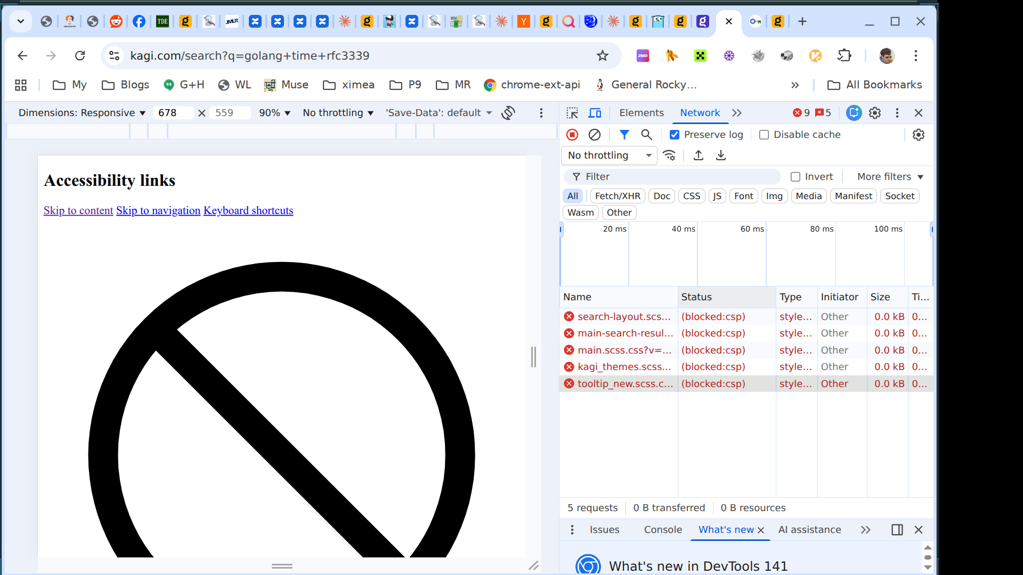This screenshot has width=1023, height=575.
Task: Open network settings gear
Action: click(x=918, y=135)
